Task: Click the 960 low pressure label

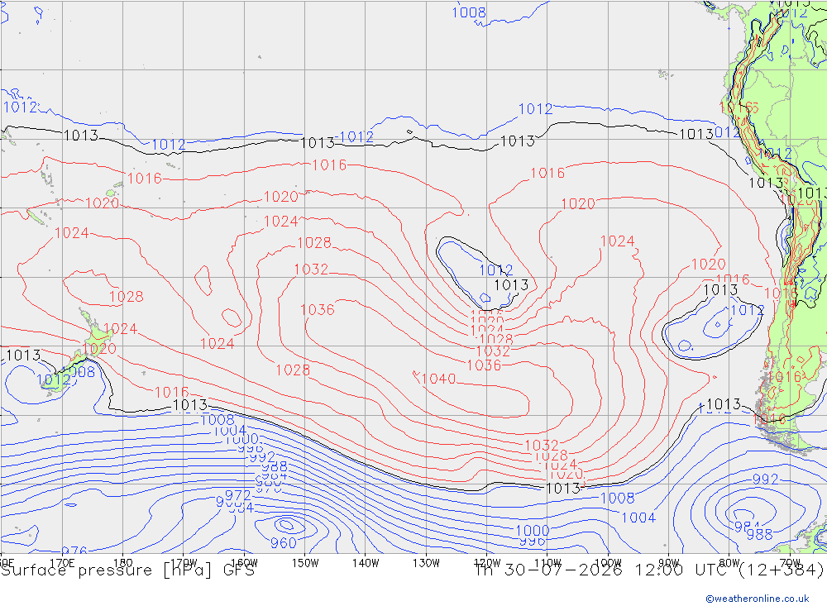Action: 283,542
